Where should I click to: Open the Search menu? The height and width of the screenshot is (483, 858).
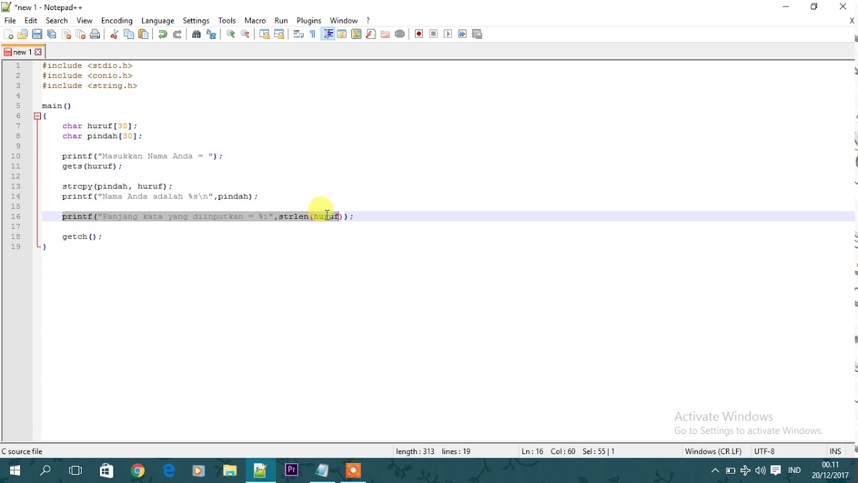[x=57, y=21]
